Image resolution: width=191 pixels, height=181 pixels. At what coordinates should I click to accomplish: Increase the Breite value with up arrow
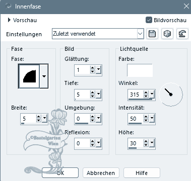(39, 117)
